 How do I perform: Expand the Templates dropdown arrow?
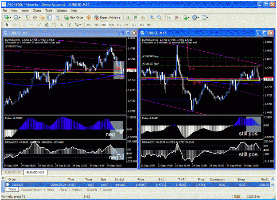[207, 17]
